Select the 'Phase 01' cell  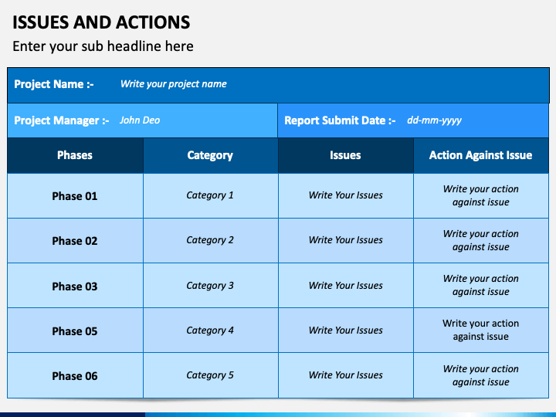[75, 195]
